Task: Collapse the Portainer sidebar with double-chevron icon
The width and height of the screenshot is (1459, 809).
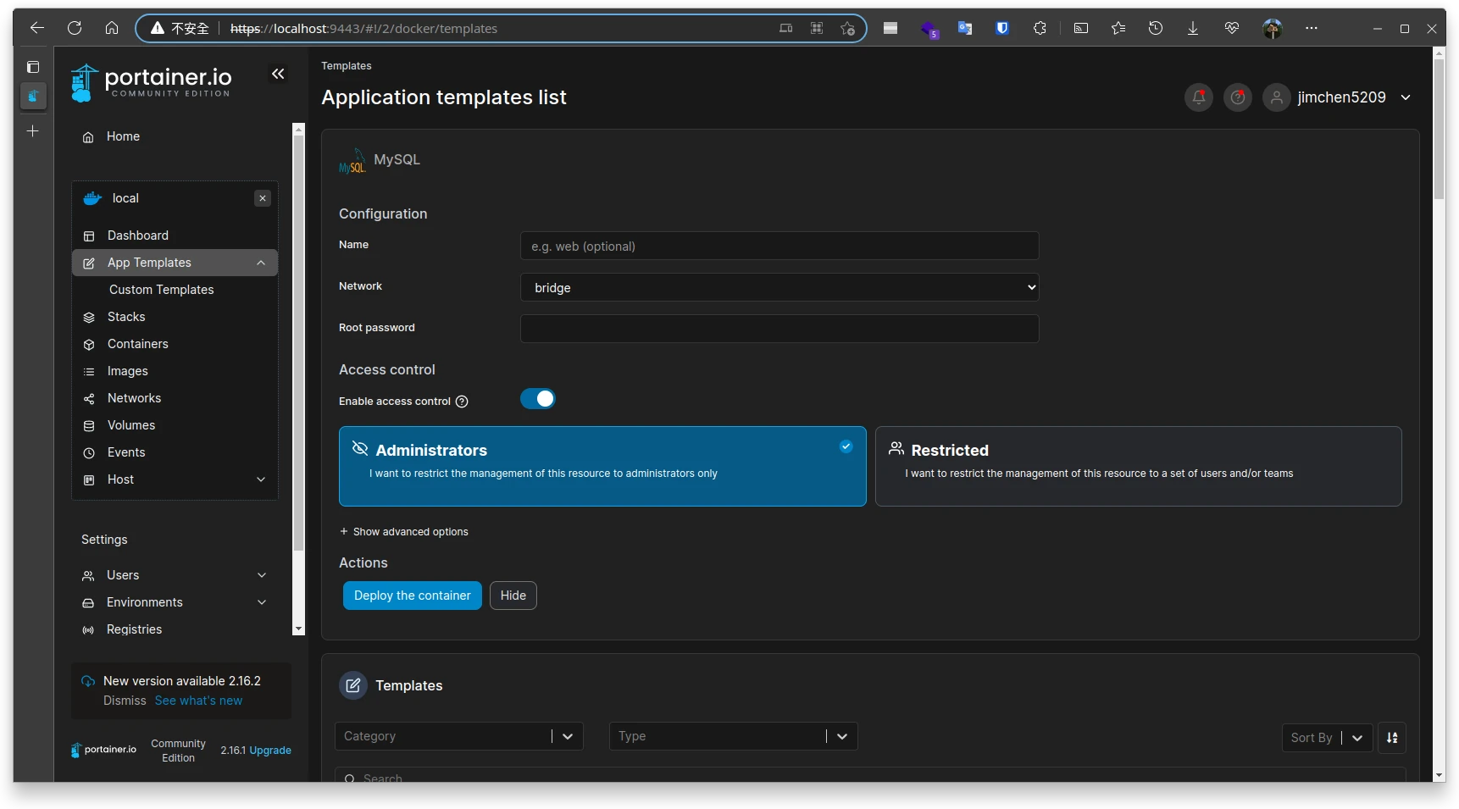Action: (x=278, y=75)
